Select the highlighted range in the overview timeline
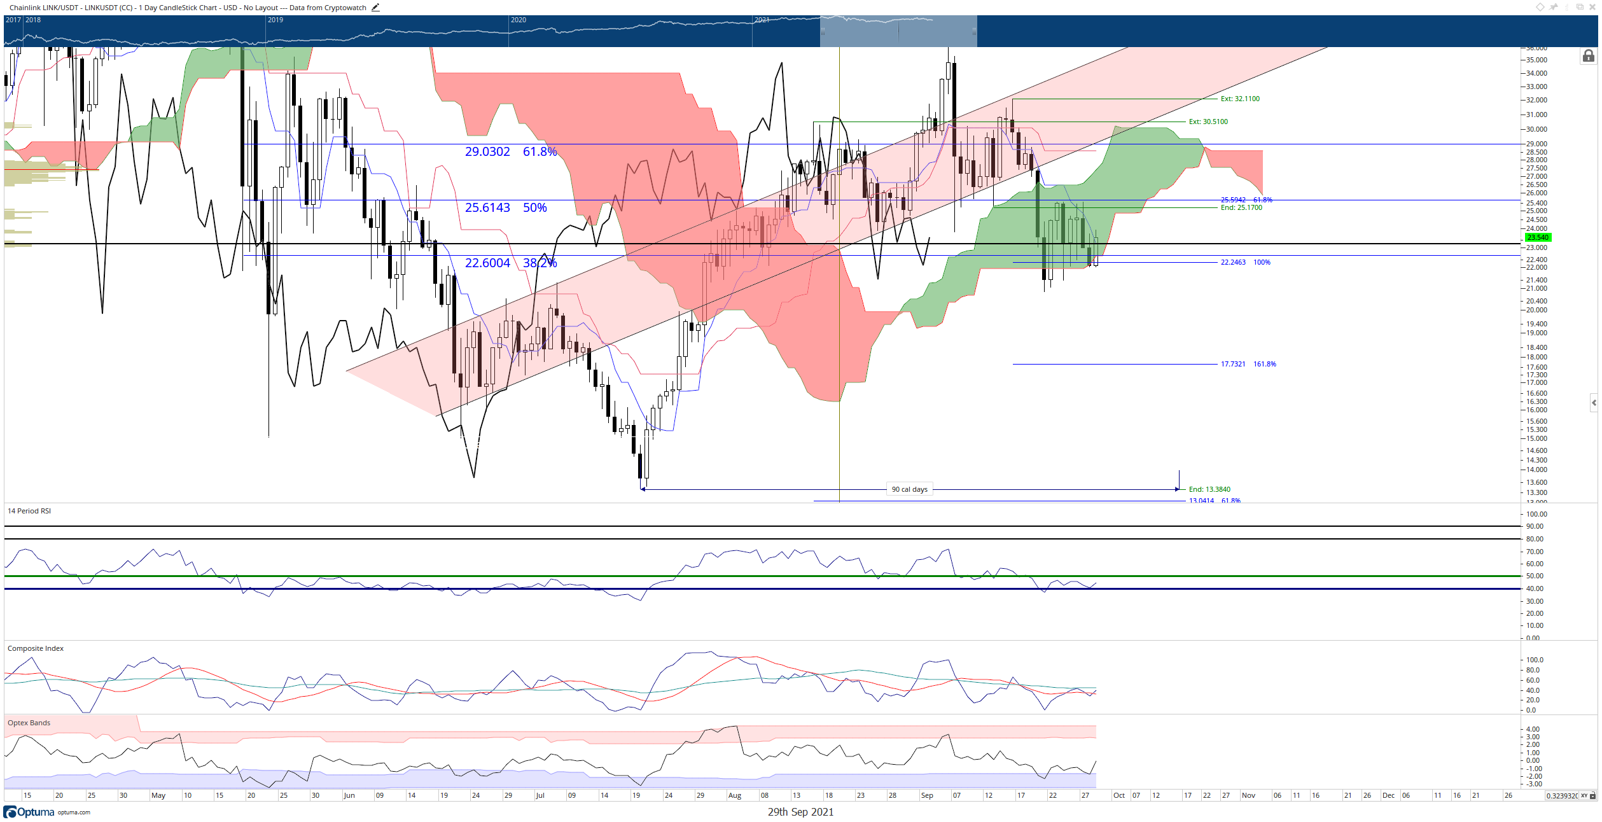The height and width of the screenshot is (822, 1602). pyautogui.click(x=898, y=31)
